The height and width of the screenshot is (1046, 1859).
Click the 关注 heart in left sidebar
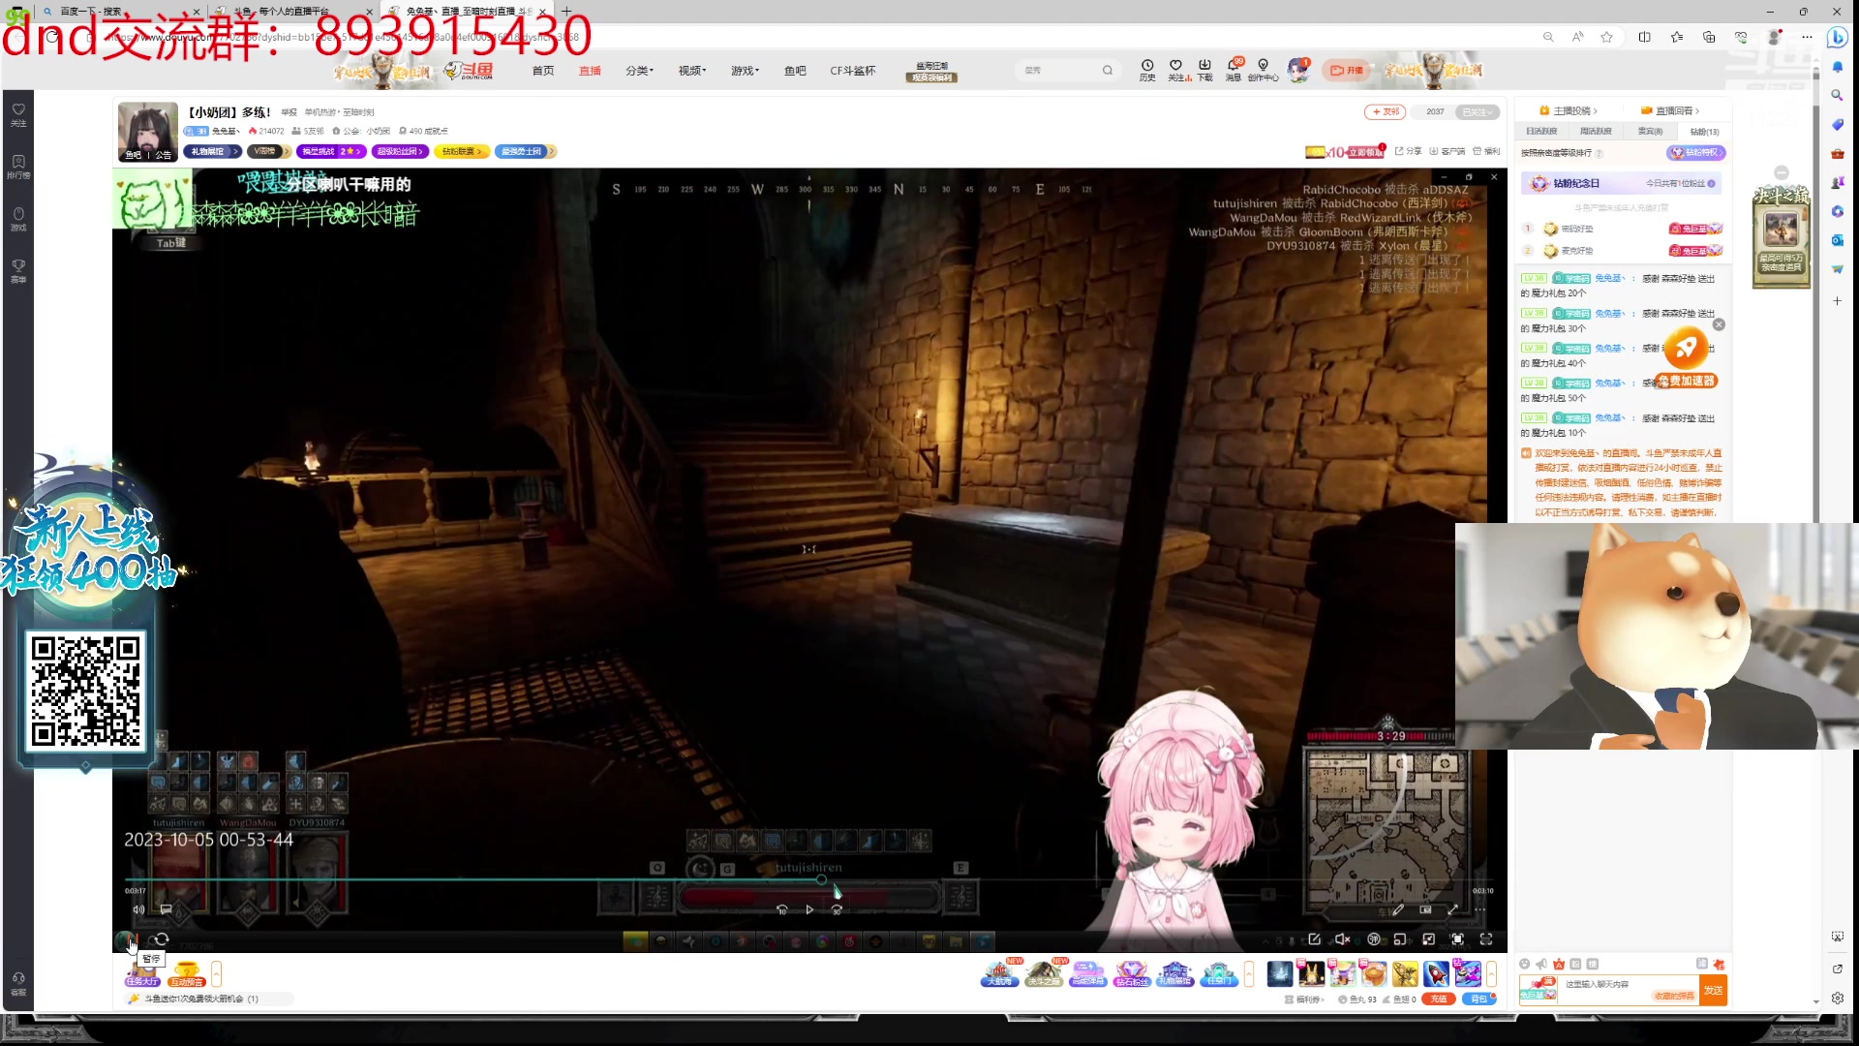18,114
